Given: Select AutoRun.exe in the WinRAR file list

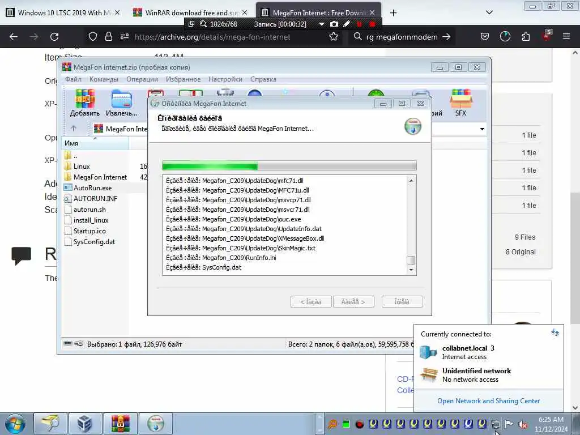Looking at the screenshot, I should point(92,188).
